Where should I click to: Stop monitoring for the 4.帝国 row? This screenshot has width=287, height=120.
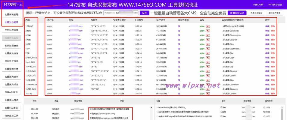pos(208,40)
